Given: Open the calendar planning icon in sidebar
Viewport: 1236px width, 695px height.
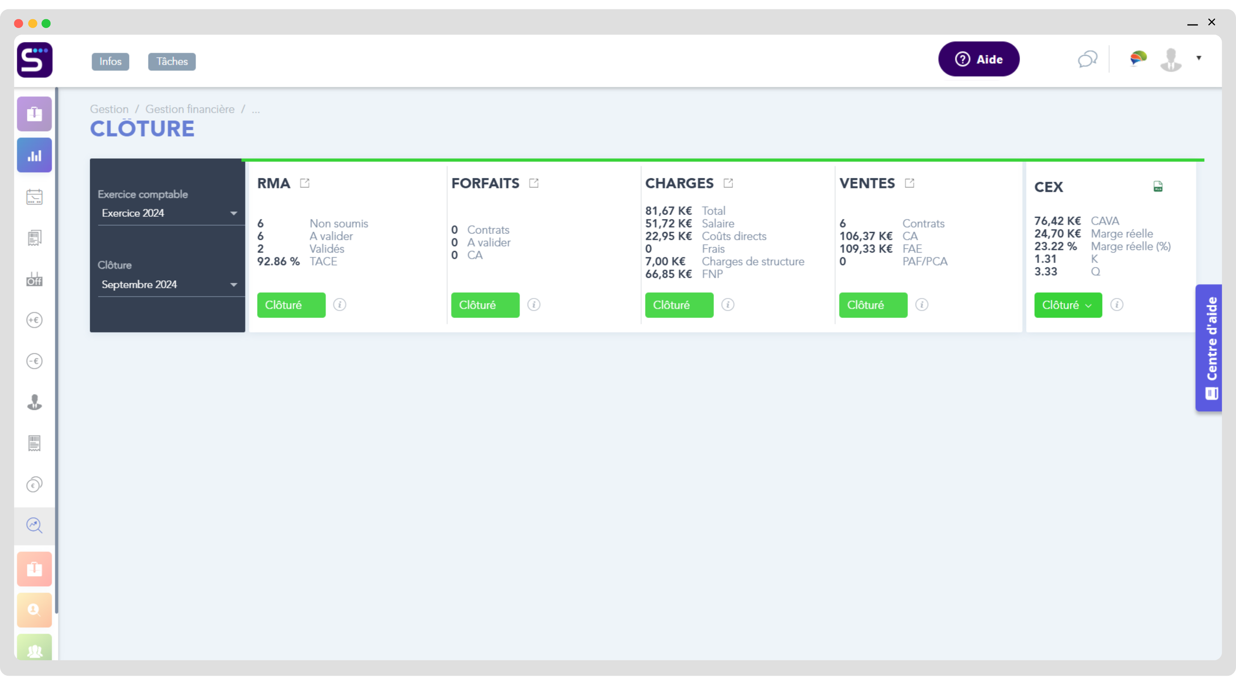Looking at the screenshot, I should pos(34,197).
